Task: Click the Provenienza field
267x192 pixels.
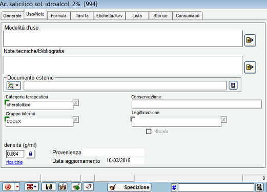Action: point(114,152)
